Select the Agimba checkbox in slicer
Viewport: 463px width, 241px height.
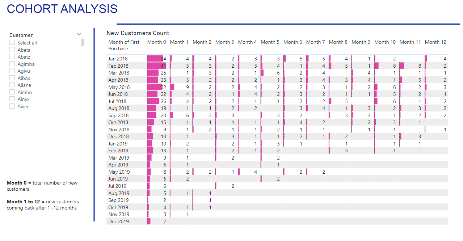tap(12, 64)
